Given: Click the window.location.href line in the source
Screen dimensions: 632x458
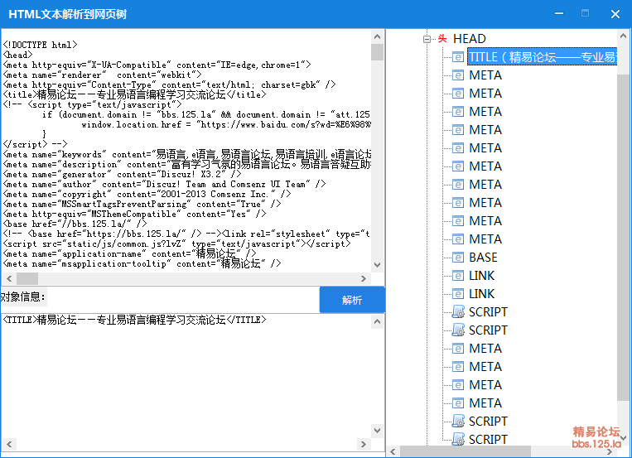Looking at the screenshot, I should coord(226,124).
